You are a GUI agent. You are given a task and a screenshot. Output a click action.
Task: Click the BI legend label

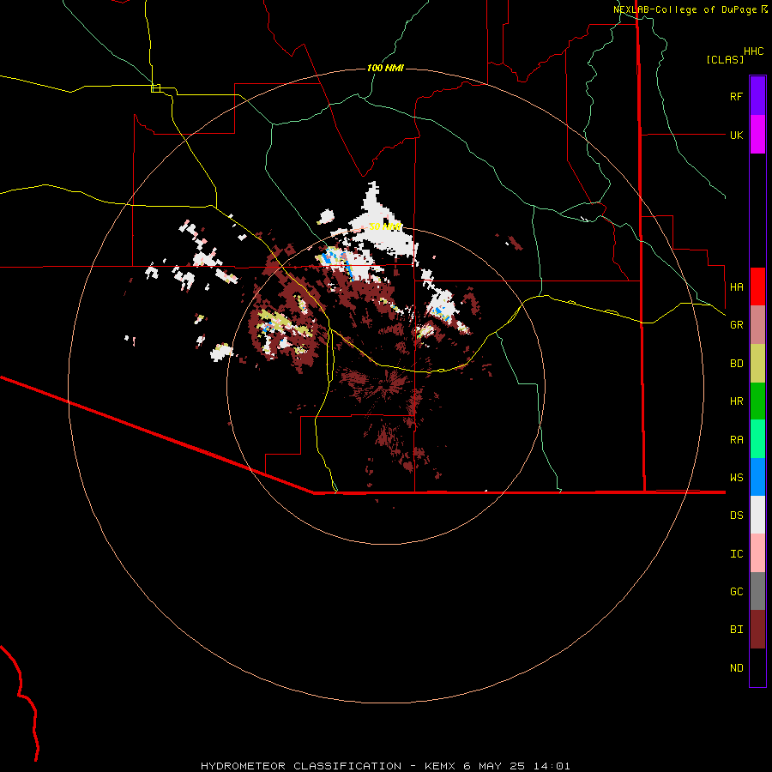pyautogui.click(x=736, y=630)
